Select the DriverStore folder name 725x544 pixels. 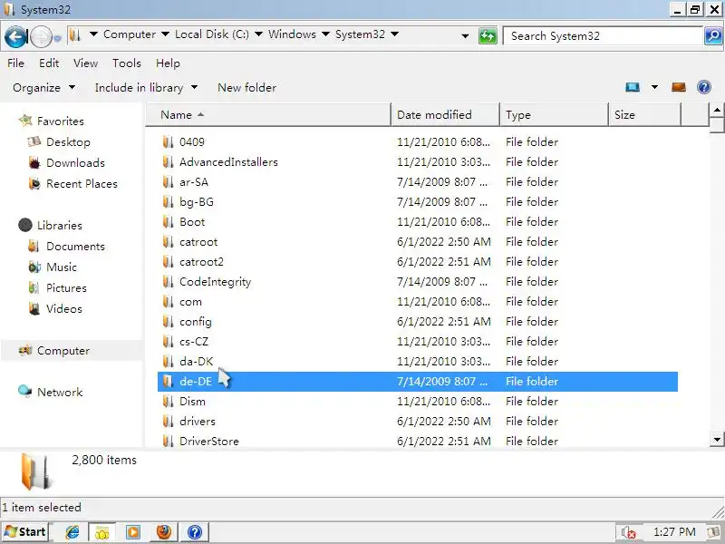coord(209,441)
